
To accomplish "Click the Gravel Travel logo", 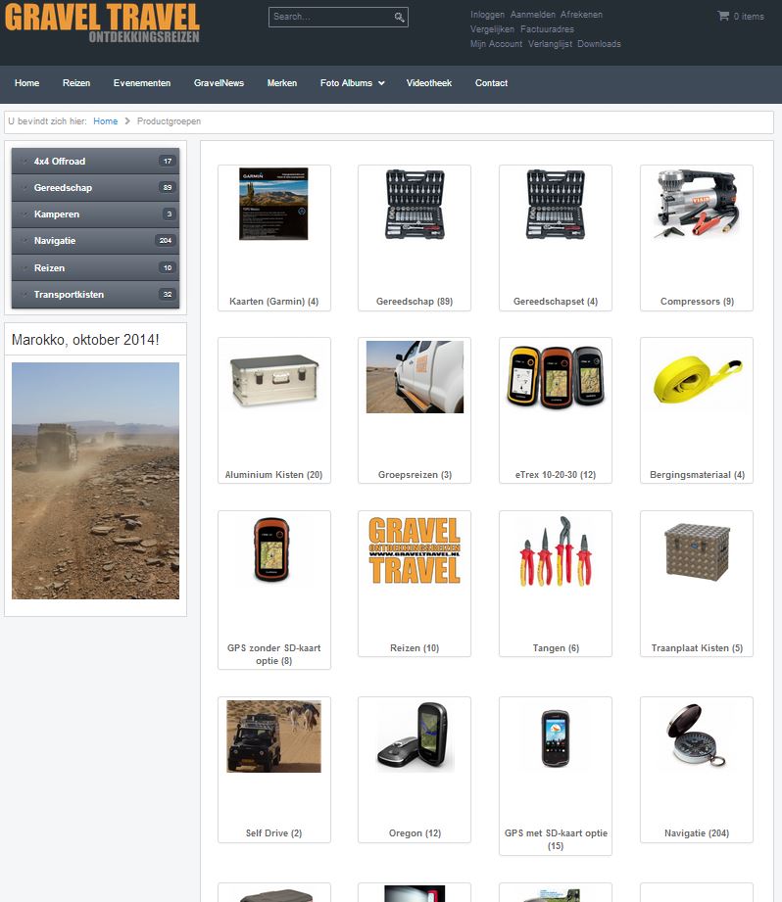I will point(103,23).
